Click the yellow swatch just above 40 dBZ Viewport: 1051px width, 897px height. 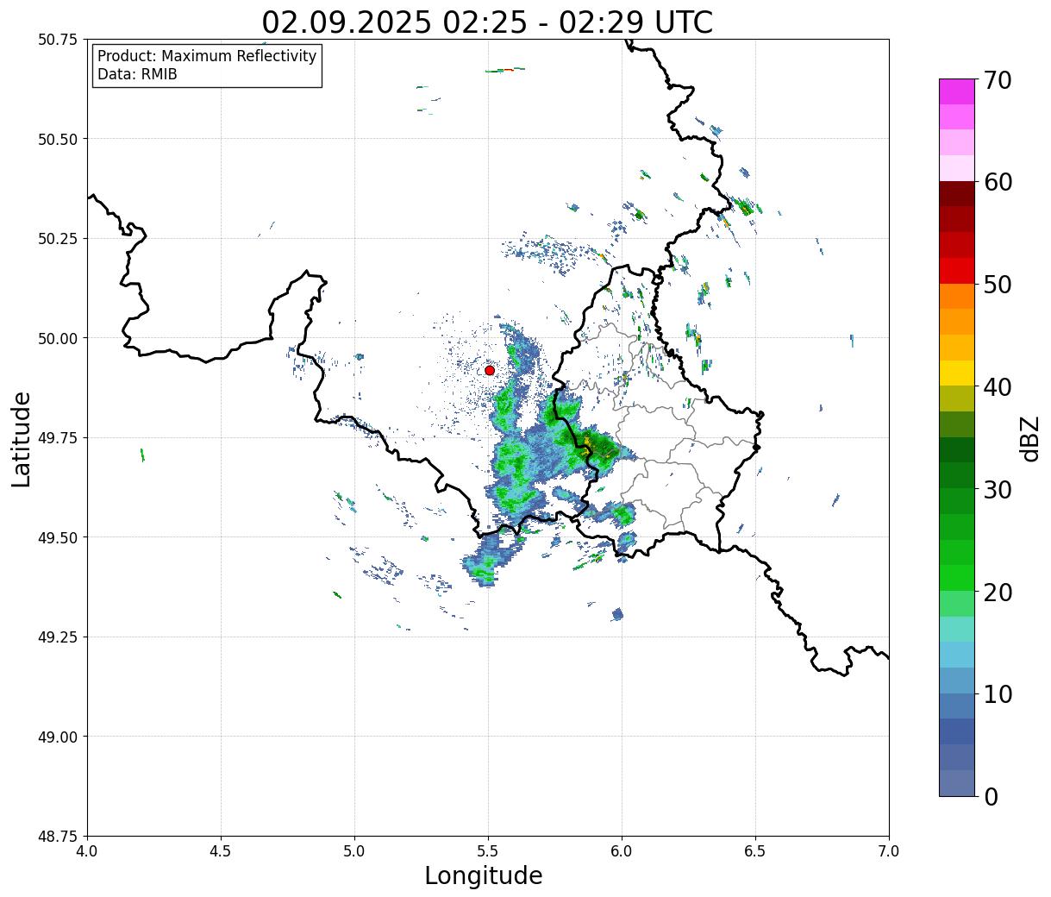(957, 373)
